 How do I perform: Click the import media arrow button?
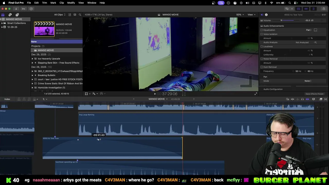[x=16, y=9]
